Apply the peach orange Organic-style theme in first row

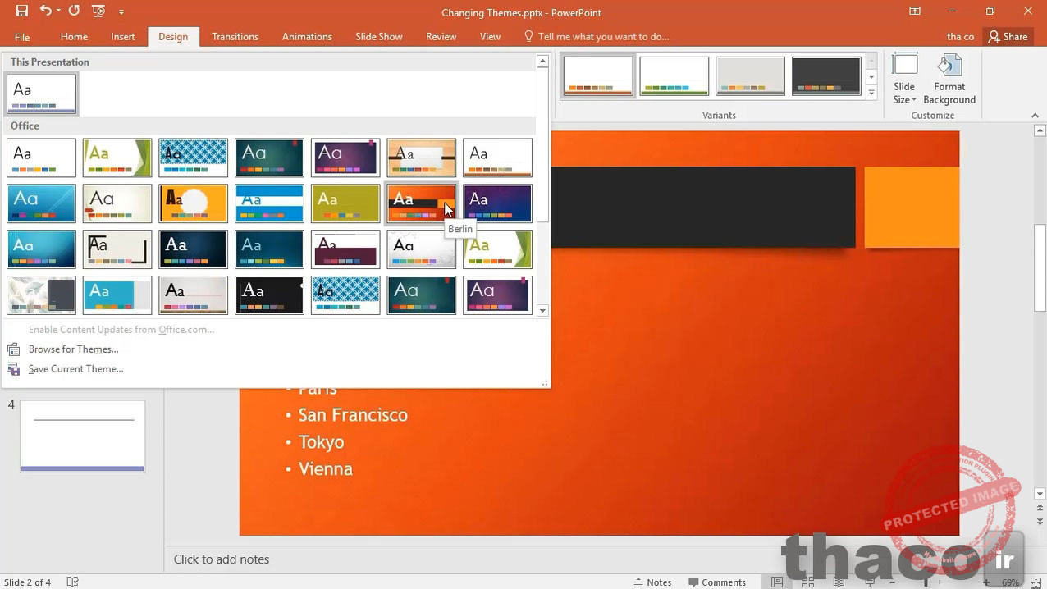[x=421, y=158]
